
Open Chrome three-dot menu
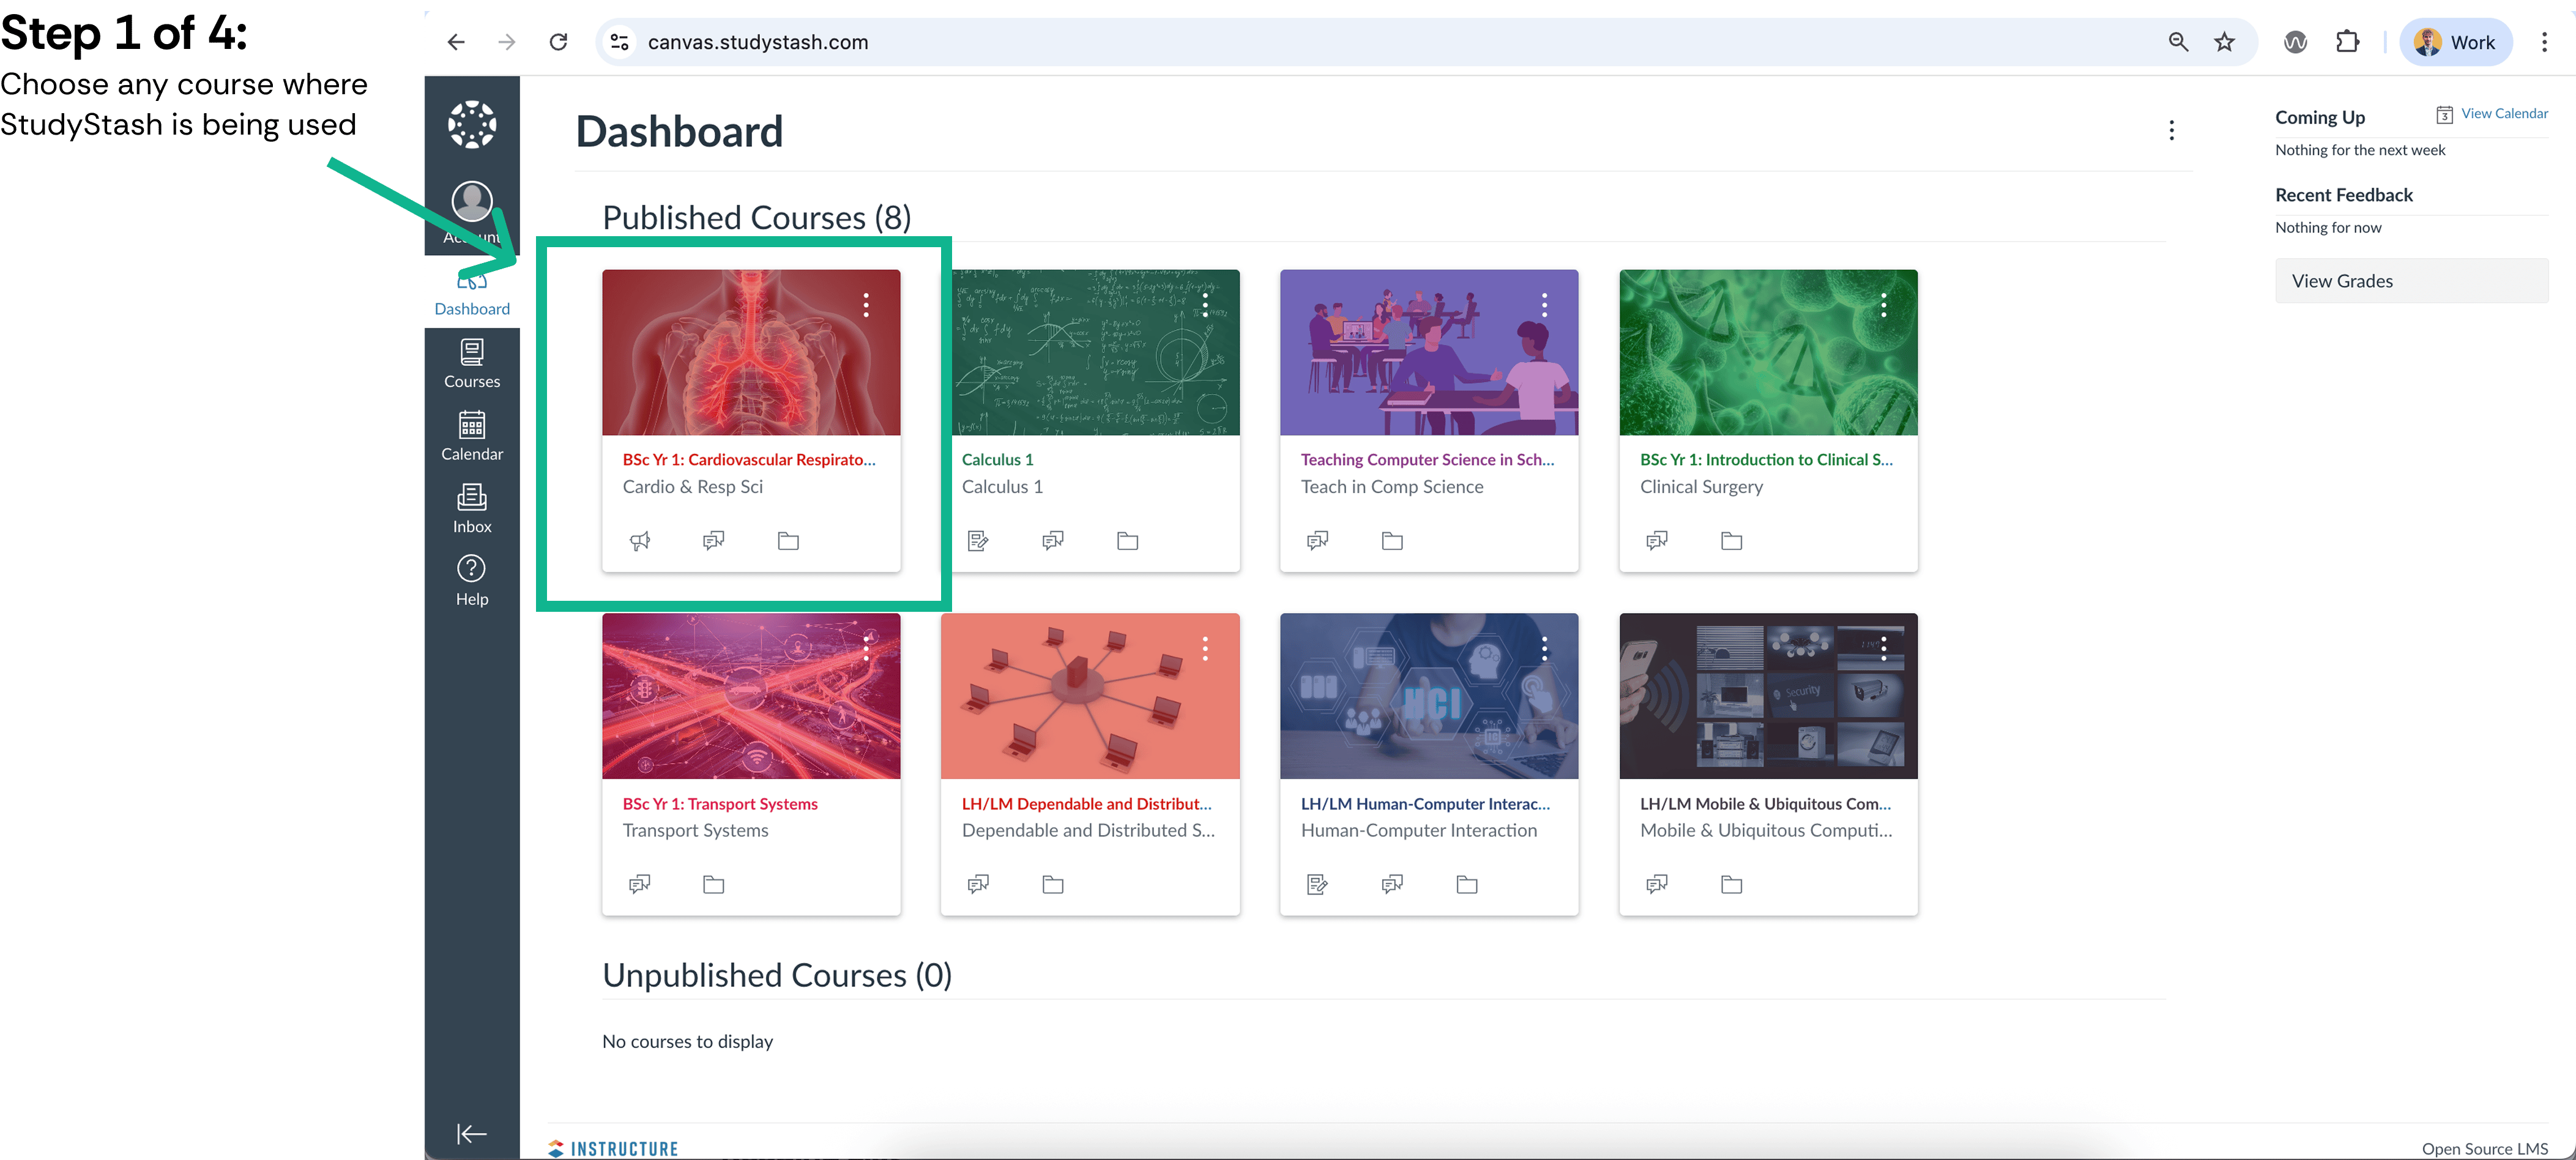click(2544, 42)
